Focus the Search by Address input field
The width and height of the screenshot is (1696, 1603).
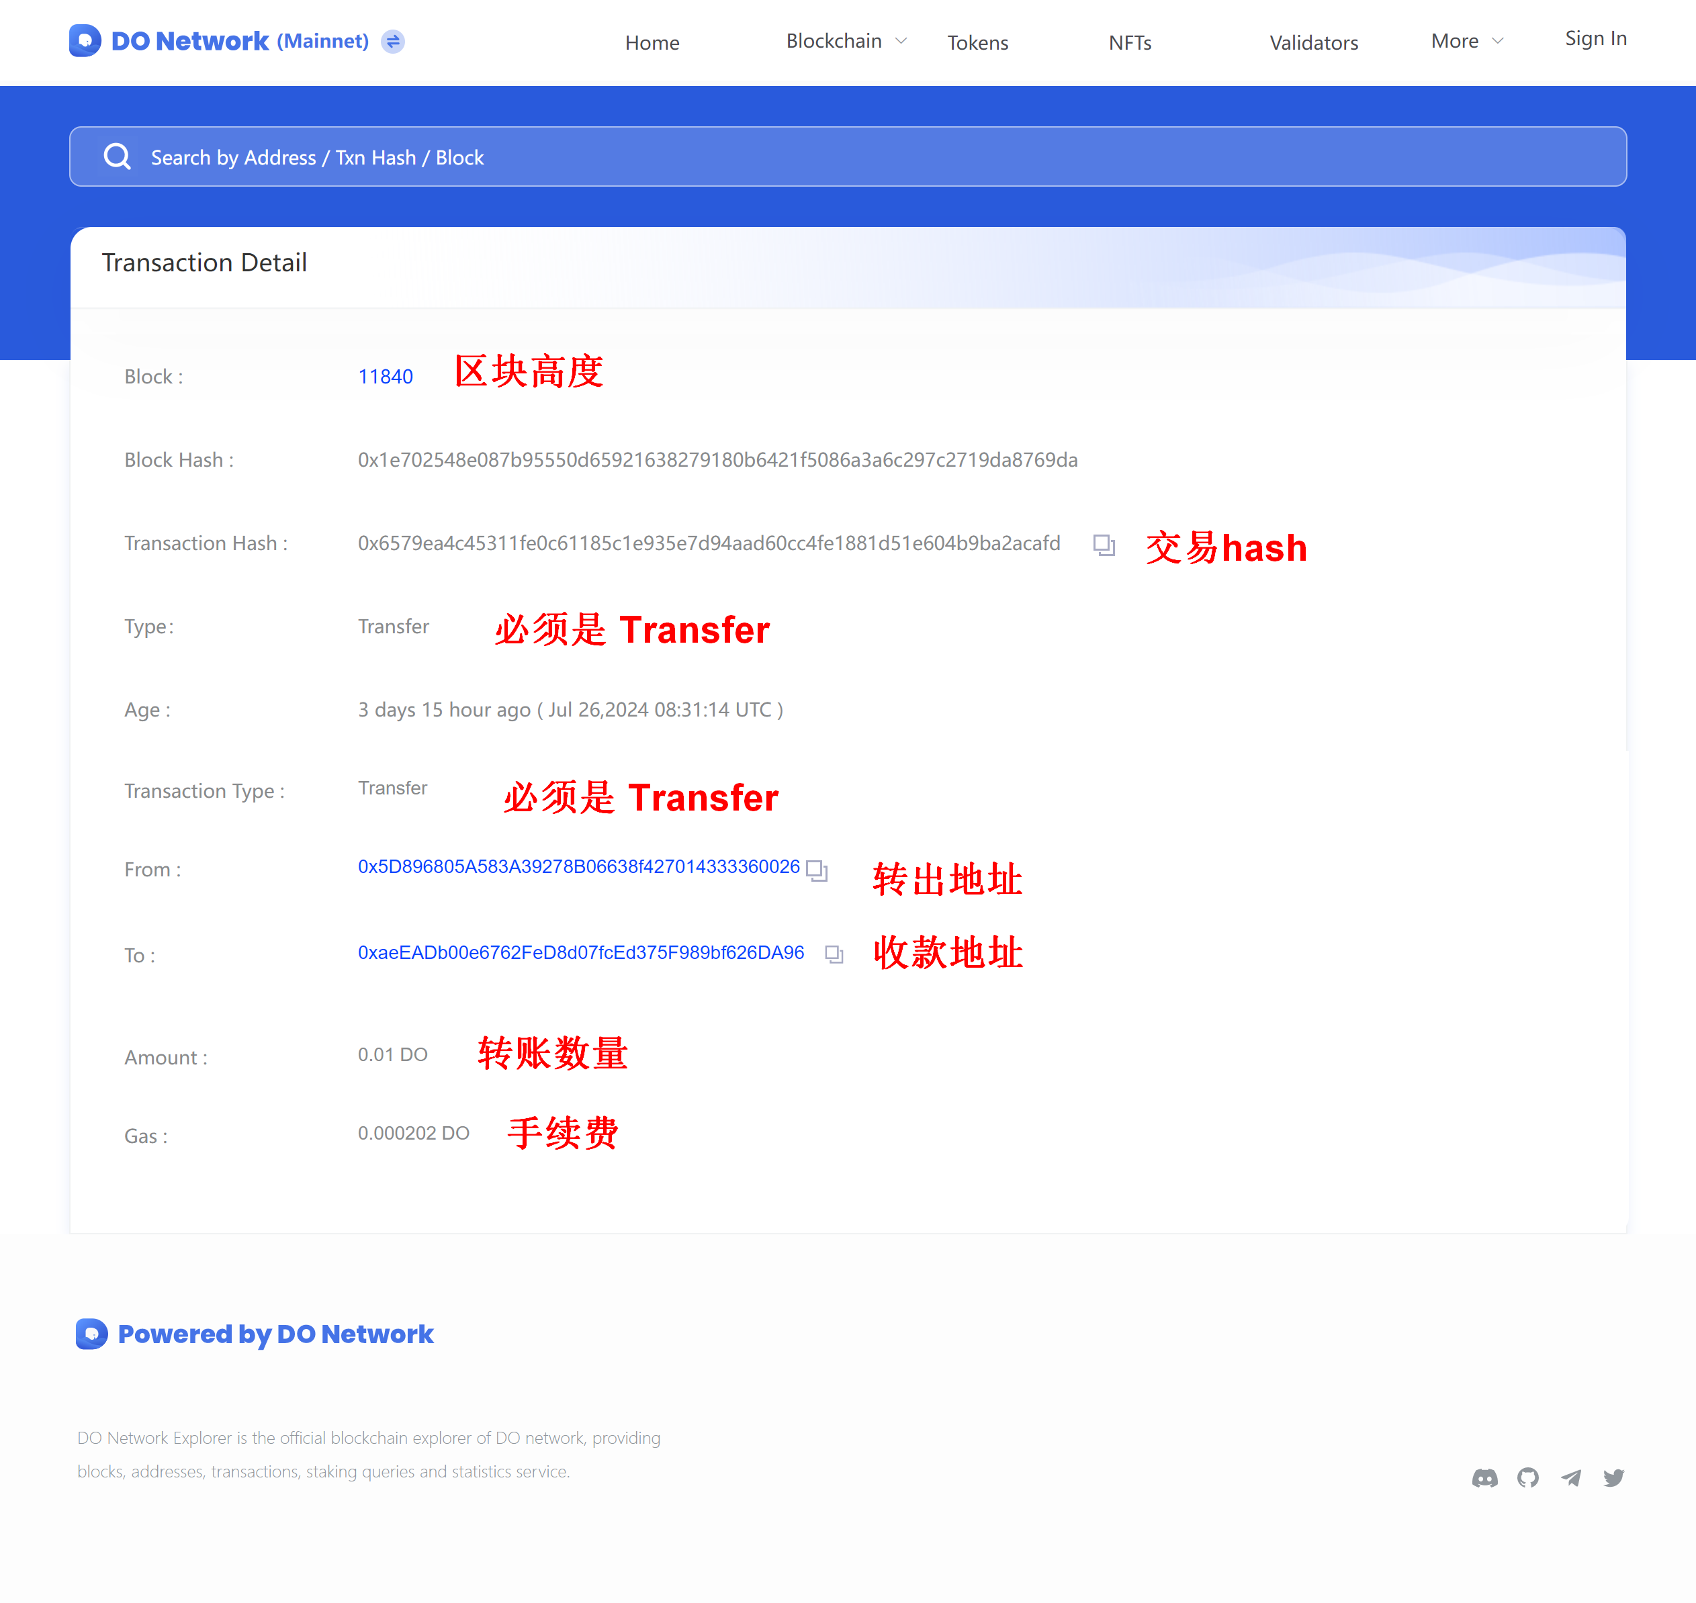tap(848, 156)
